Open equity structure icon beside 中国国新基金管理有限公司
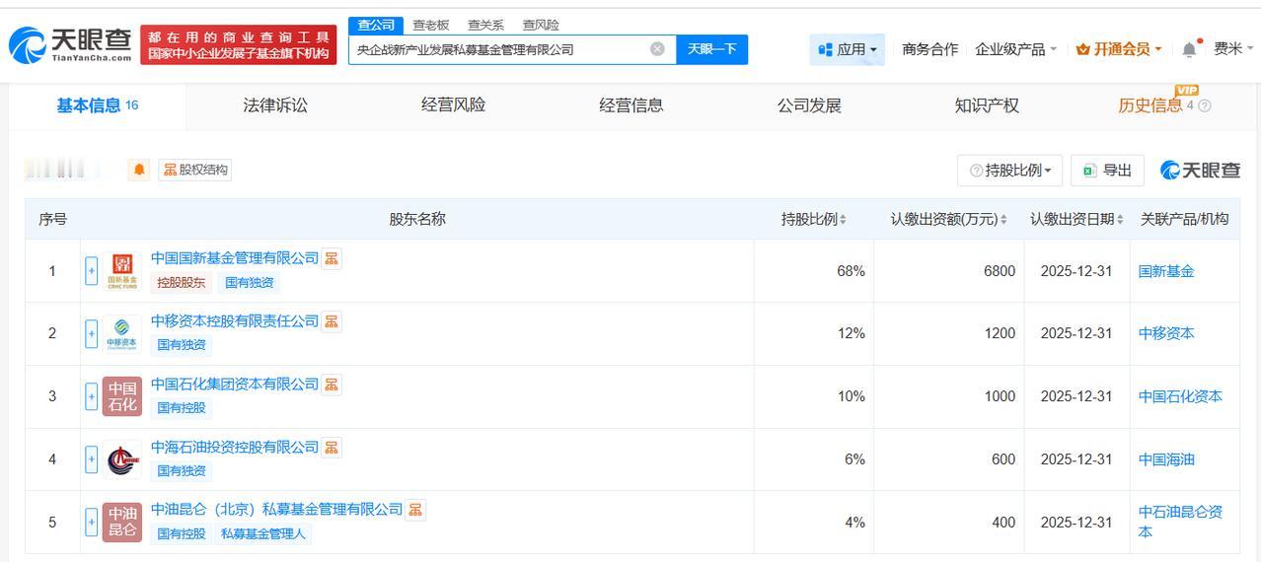This screenshot has width=1261, height=562. pos(332,258)
